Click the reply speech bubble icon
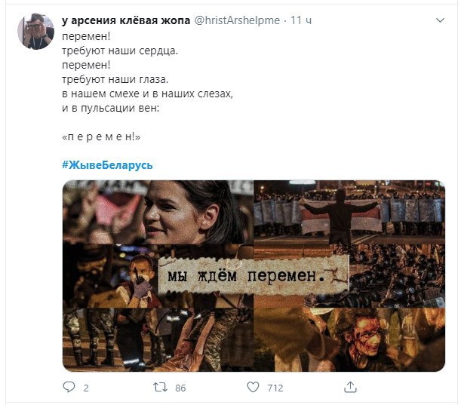This screenshot has height=405, width=464. pos(69,387)
